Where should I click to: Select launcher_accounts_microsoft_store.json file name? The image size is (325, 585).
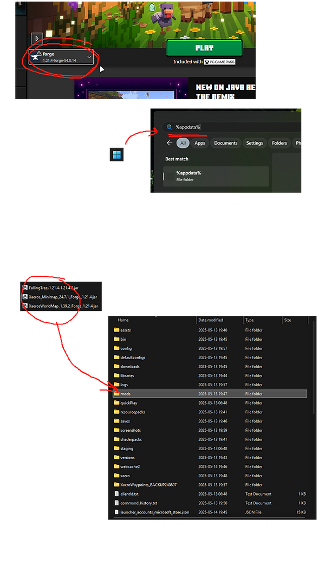point(154,512)
